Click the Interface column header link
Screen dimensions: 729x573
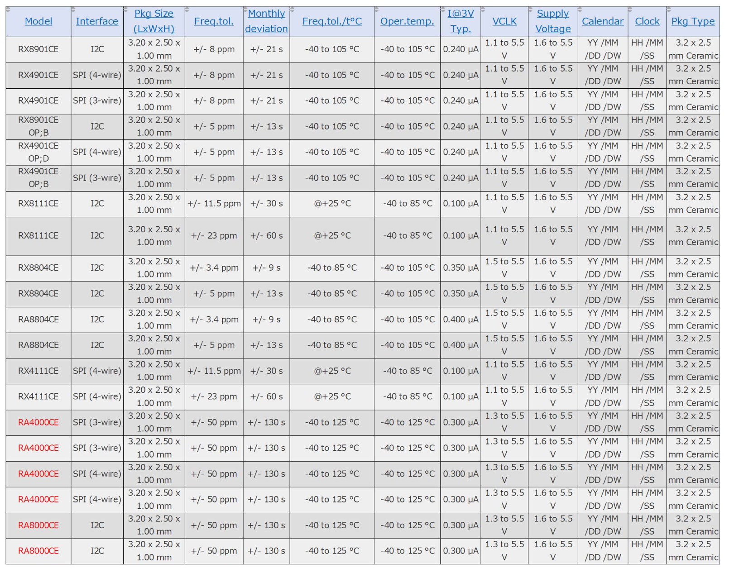97,21
